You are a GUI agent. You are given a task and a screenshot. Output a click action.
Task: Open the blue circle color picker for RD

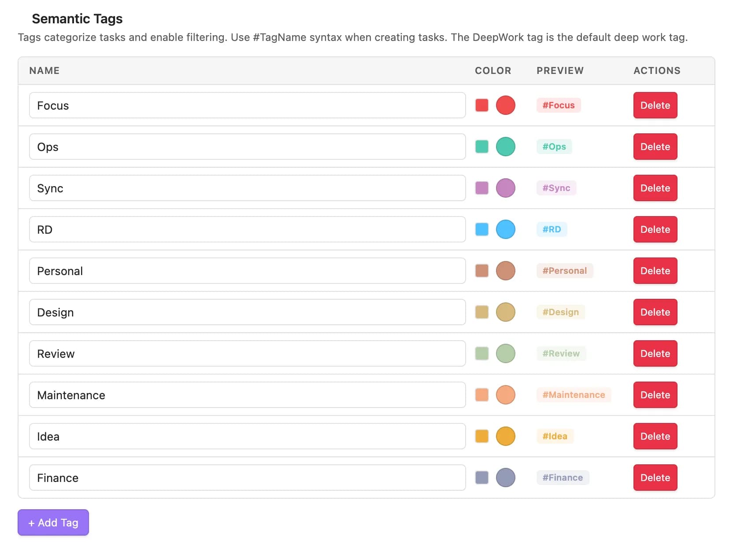pos(505,229)
